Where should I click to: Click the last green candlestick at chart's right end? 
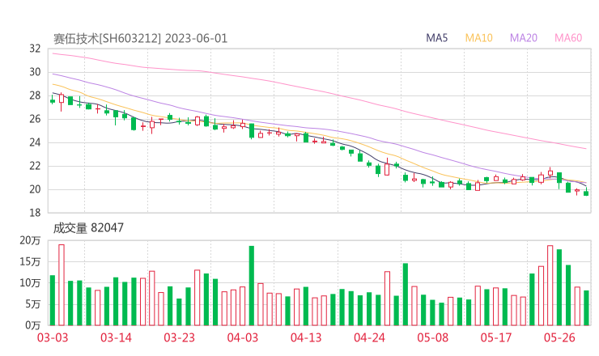586,193
